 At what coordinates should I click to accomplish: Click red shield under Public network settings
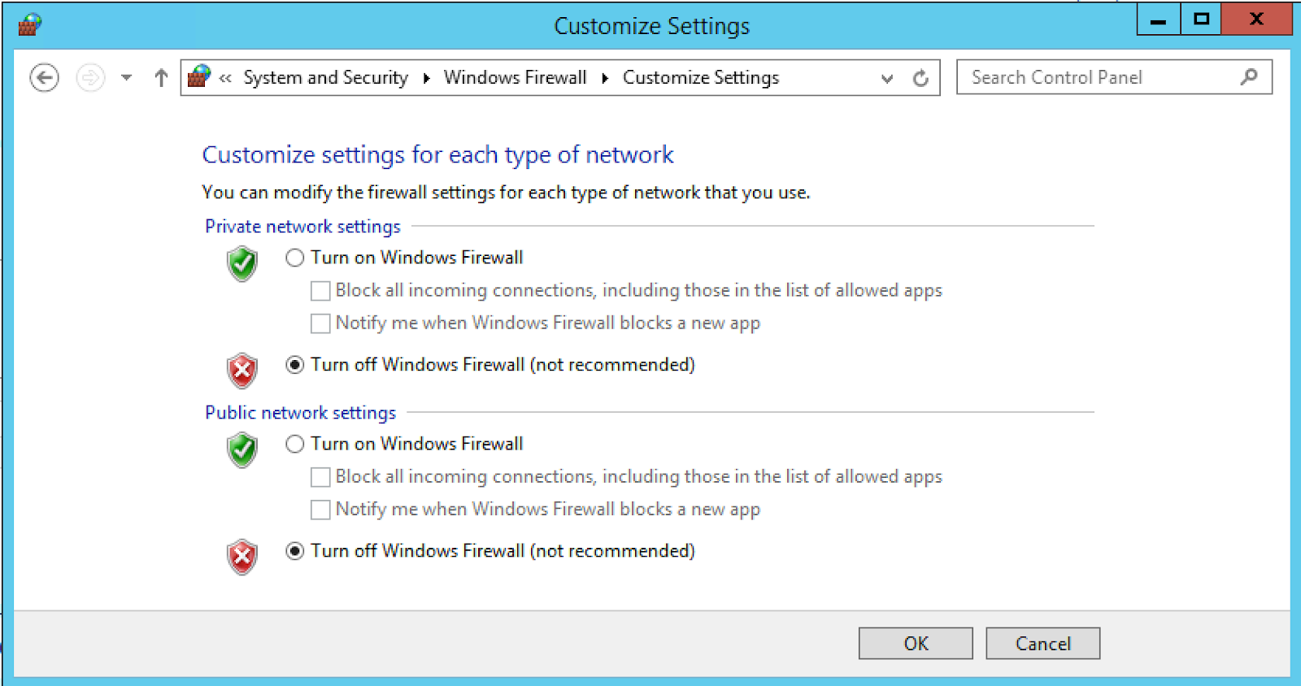pyautogui.click(x=242, y=557)
